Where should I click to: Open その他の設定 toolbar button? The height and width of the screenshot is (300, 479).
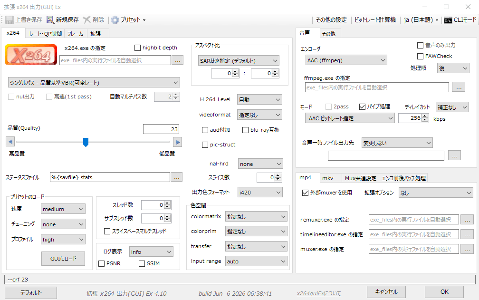331,20
